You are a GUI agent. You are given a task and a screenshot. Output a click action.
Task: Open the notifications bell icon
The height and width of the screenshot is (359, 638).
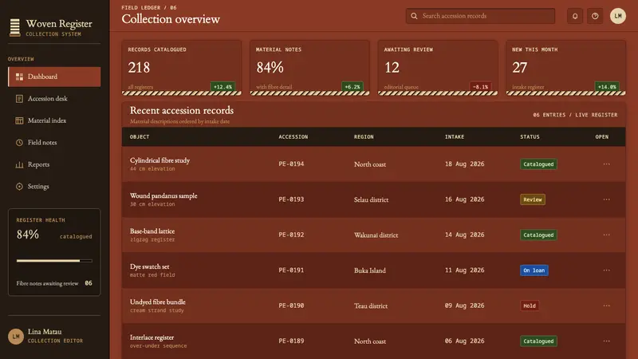pos(575,16)
